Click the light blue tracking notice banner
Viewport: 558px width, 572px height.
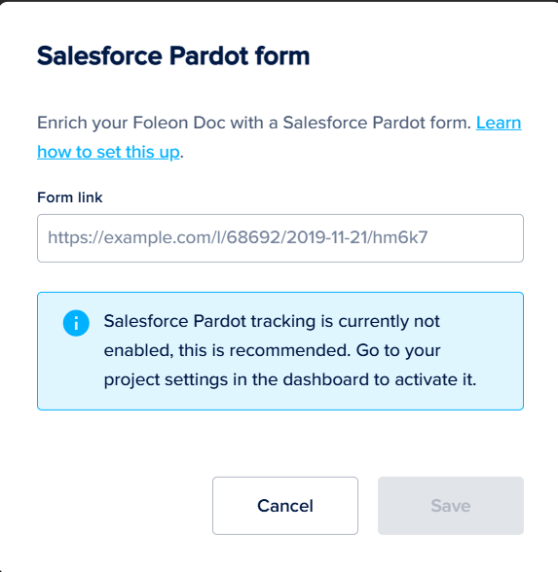click(x=280, y=351)
